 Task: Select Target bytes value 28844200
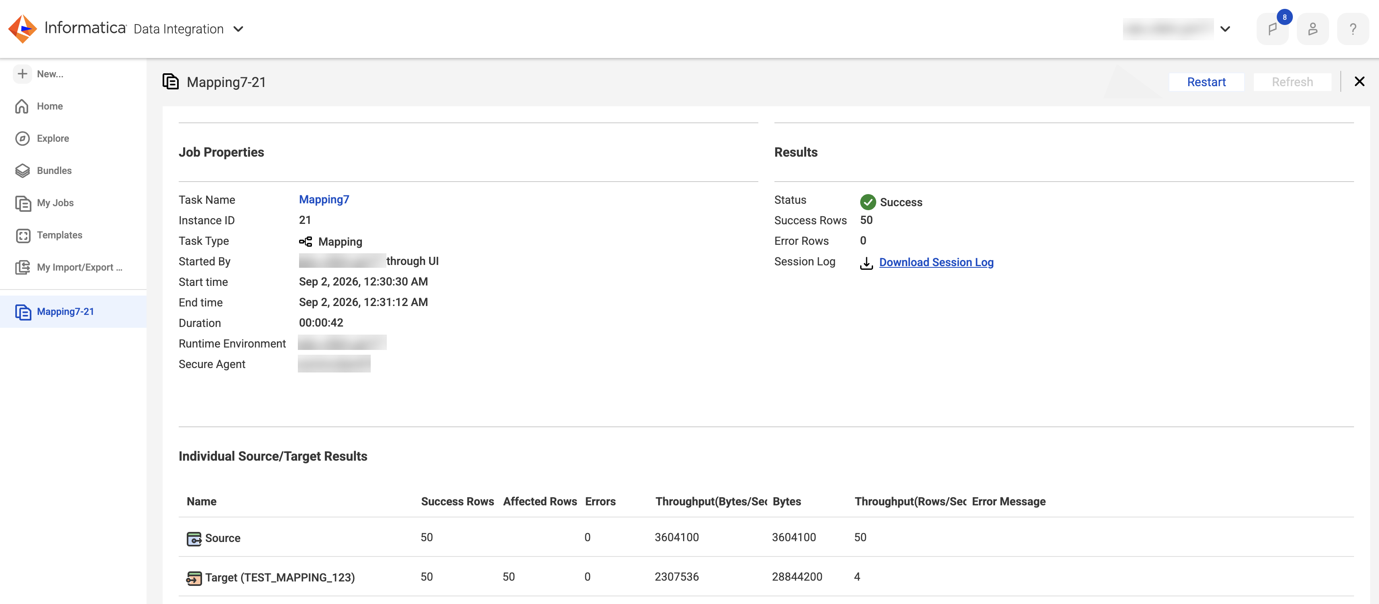coord(797,577)
